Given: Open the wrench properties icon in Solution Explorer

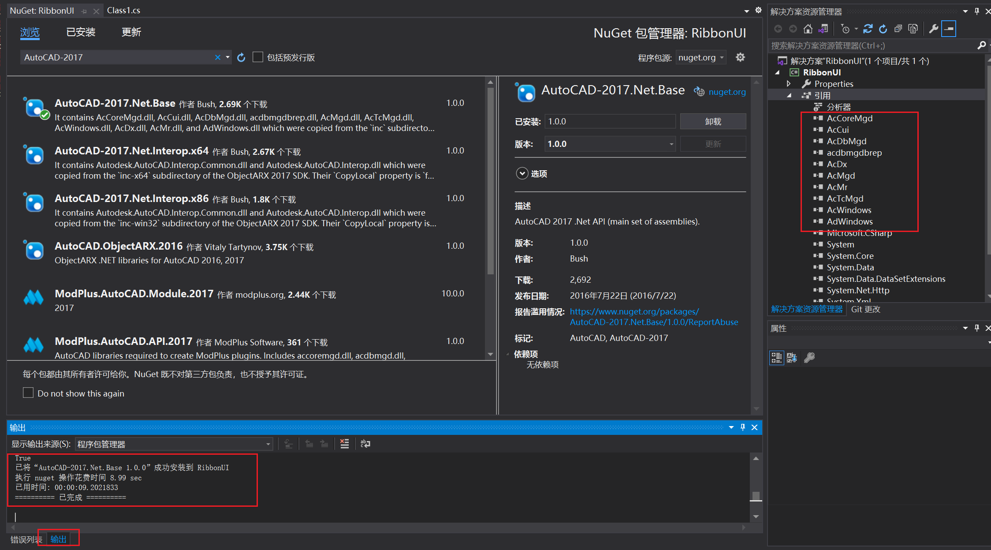Looking at the screenshot, I should pyautogui.click(x=933, y=29).
